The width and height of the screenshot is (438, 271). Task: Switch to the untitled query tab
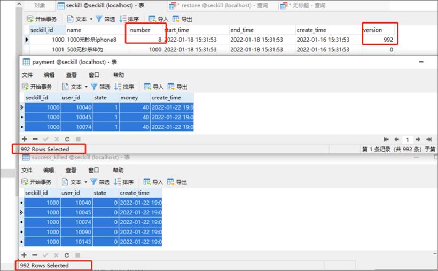click(303, 5)
